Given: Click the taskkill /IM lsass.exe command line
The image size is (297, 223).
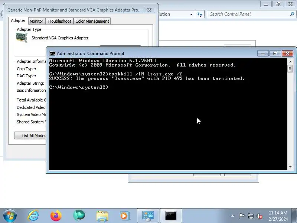Looking at the screenshot, I should coord(116,74).
